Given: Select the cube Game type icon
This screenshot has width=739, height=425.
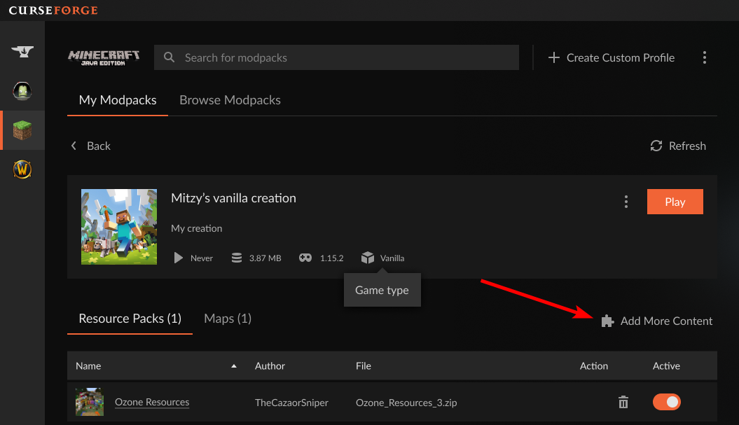Looking at the screenshot, I should click(368, 257).
